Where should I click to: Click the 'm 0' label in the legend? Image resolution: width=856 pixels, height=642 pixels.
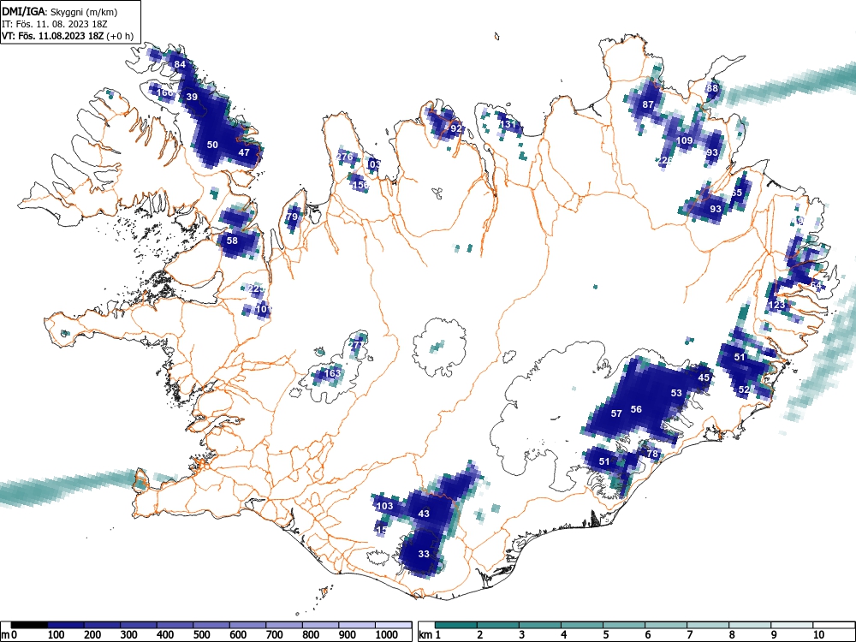point(9,634)
